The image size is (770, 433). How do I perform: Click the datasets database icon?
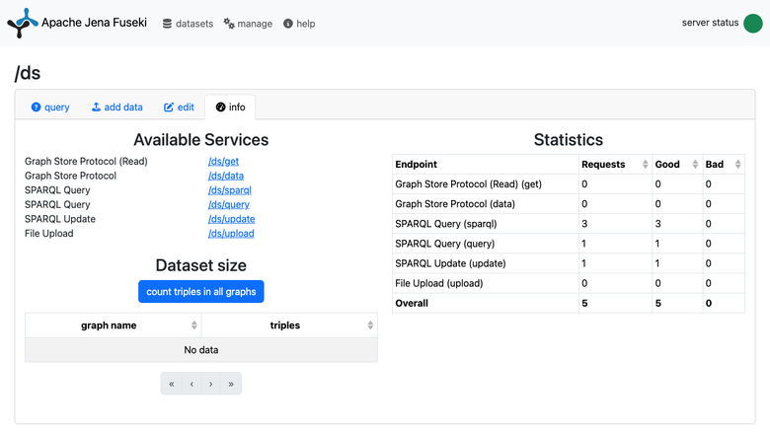[168, 24]
